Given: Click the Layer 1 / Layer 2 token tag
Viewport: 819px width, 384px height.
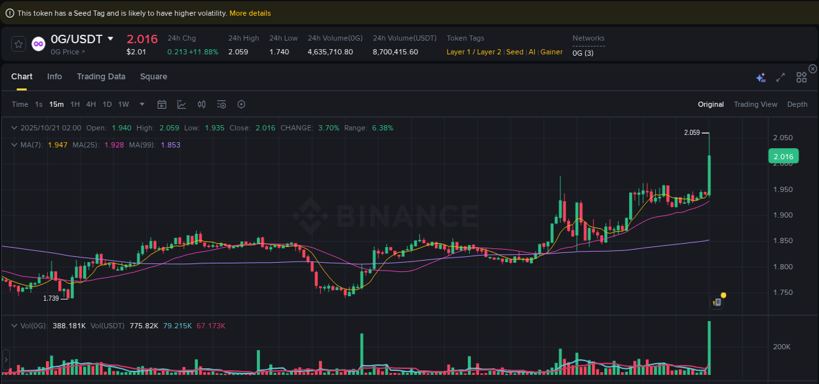Looking at the screenshot, I should [x=473, y=51].
